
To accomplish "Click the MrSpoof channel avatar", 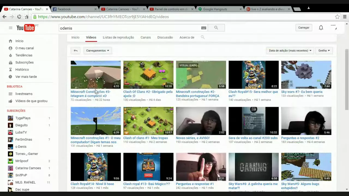I will tap(10, 161).
